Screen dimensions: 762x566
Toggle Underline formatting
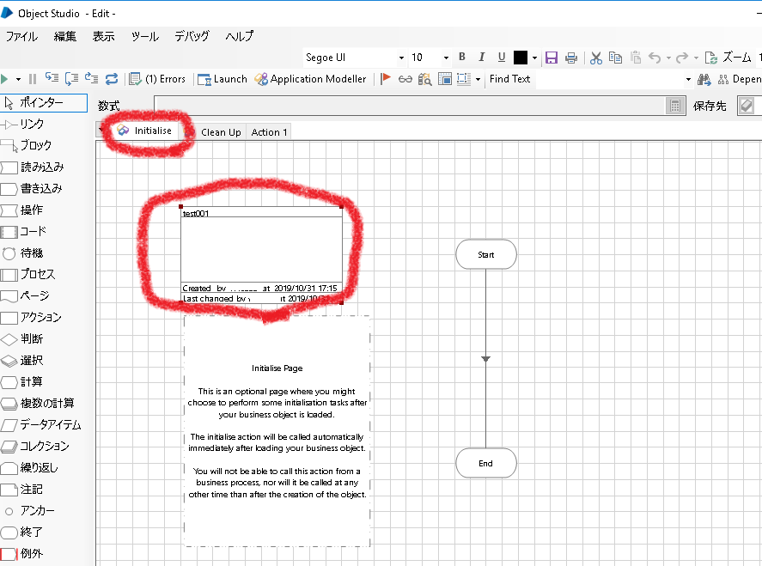[502, 57]
